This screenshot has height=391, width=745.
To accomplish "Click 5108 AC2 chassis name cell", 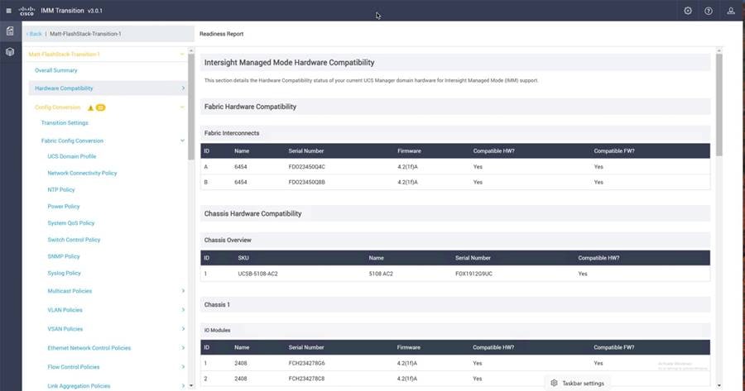I will 381,274.
